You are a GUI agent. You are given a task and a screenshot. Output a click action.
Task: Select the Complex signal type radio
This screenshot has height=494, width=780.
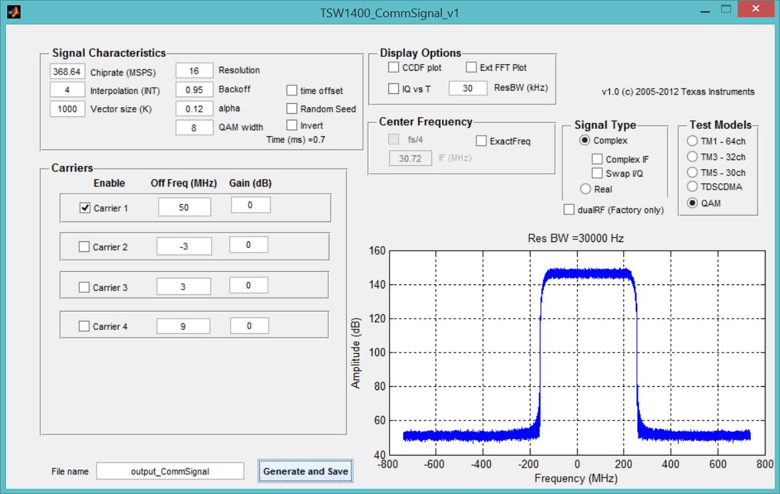[585, 140]
